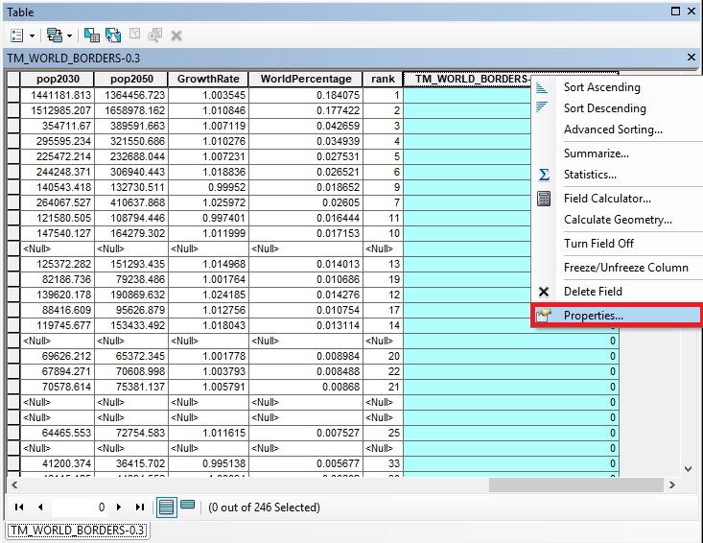The image size is (703, 543).
Task: Click the Statistics menu option
Action: (590, 175)
